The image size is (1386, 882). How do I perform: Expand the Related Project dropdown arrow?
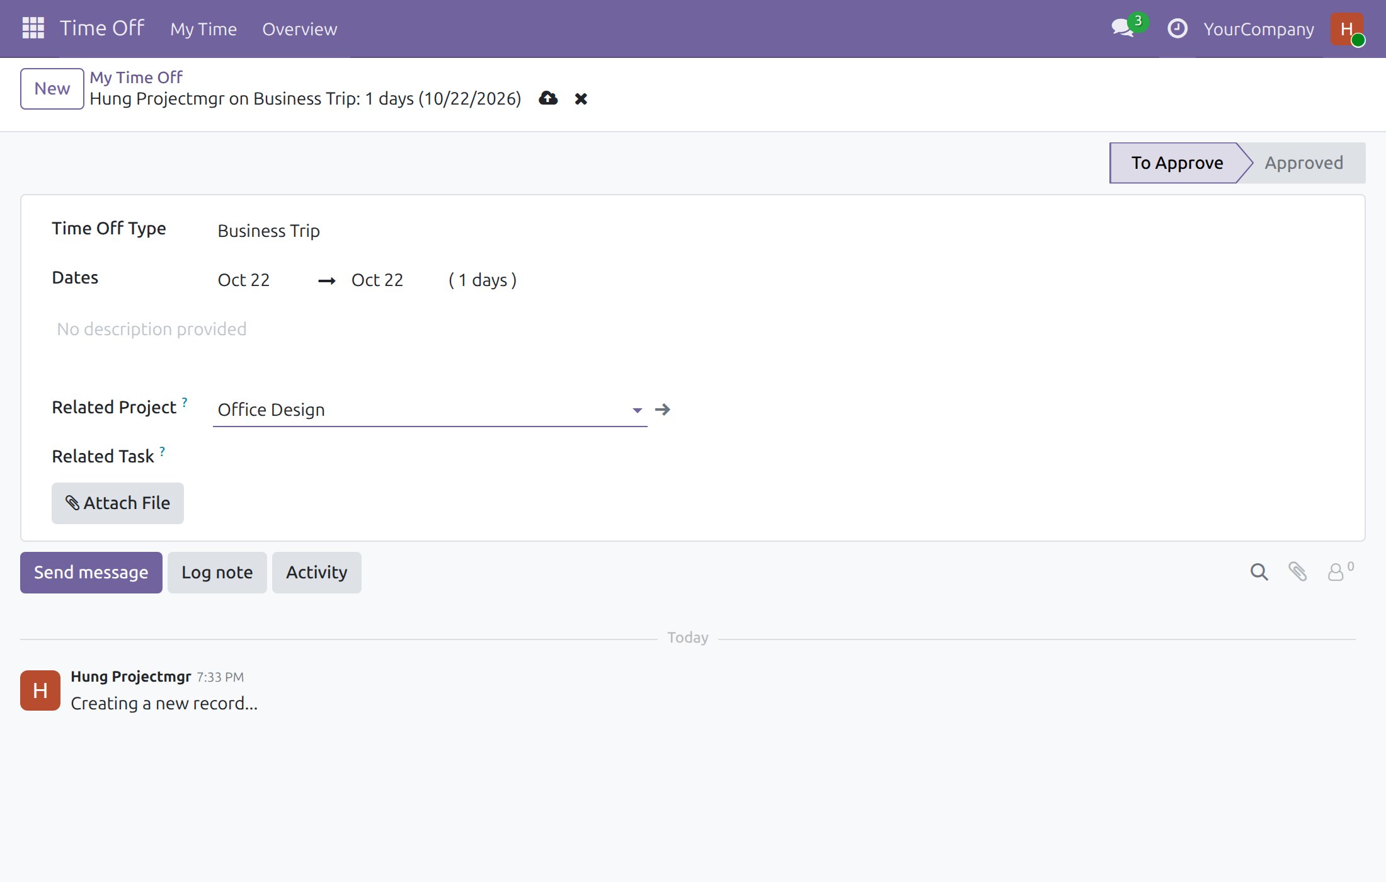638,410
